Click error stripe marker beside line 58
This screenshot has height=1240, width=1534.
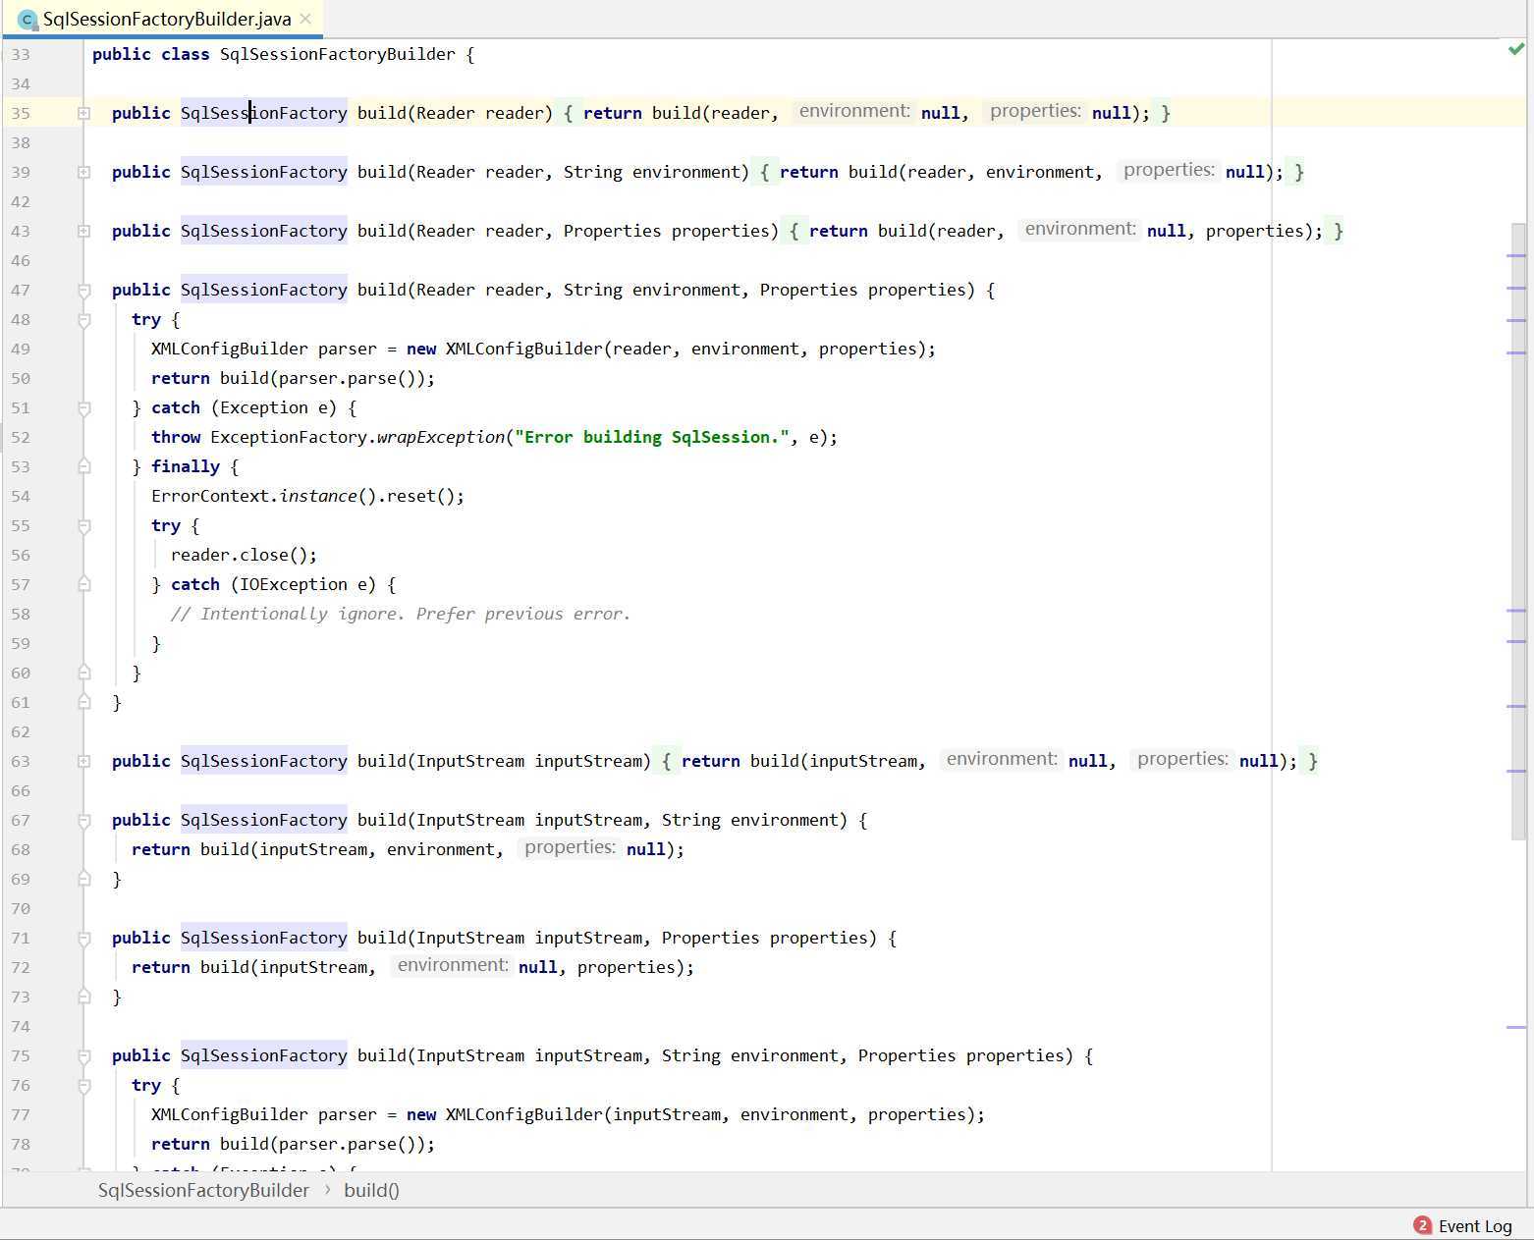pyautogui.click(x=1516, y=611)
